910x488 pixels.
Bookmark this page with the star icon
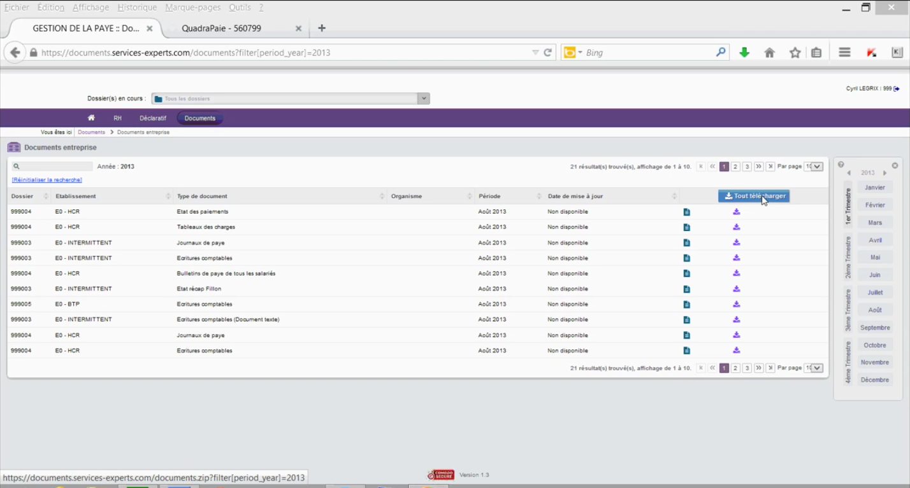click(795, 53)
